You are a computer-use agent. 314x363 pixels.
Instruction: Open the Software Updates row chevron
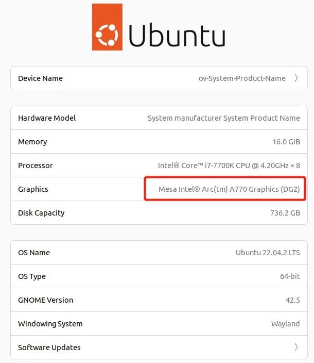point(296,347)
